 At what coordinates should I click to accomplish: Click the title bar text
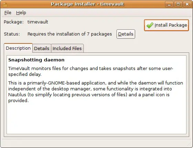(x=88, y=4)
